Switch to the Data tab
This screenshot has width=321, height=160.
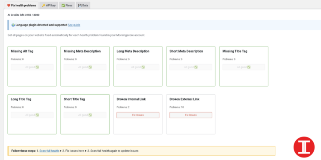tap(83, 6)
